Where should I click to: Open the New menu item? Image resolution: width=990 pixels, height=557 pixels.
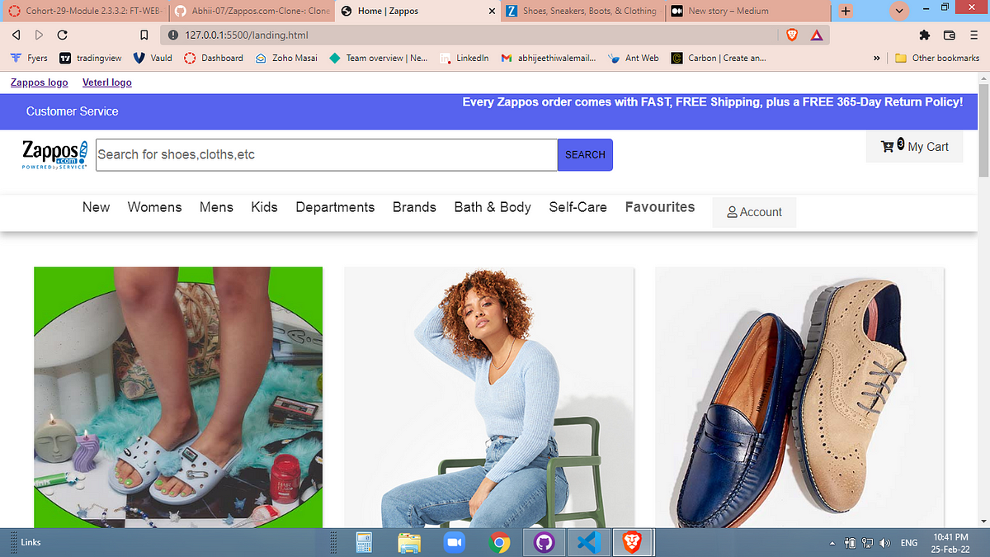(x=96, y=207)
